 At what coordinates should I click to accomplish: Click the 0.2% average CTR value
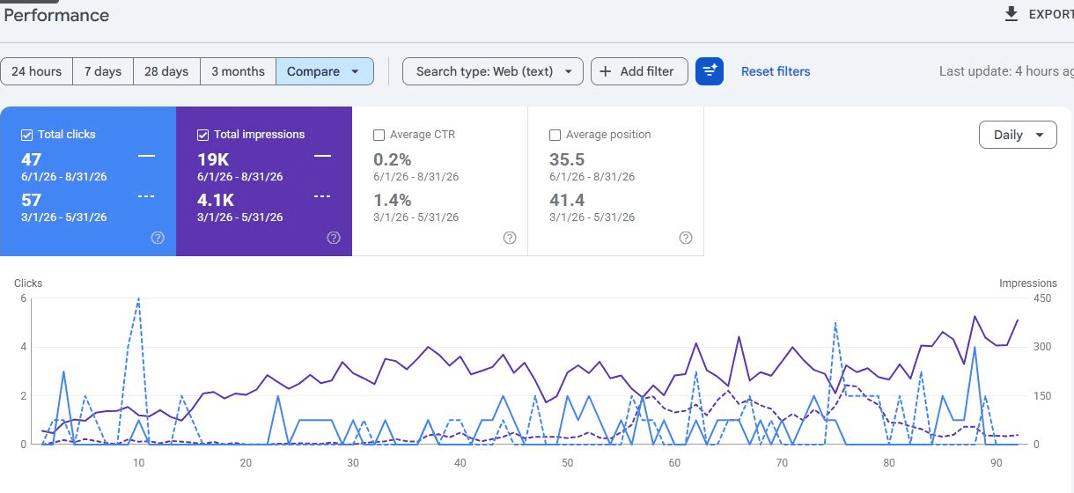[x=393, y=159]
